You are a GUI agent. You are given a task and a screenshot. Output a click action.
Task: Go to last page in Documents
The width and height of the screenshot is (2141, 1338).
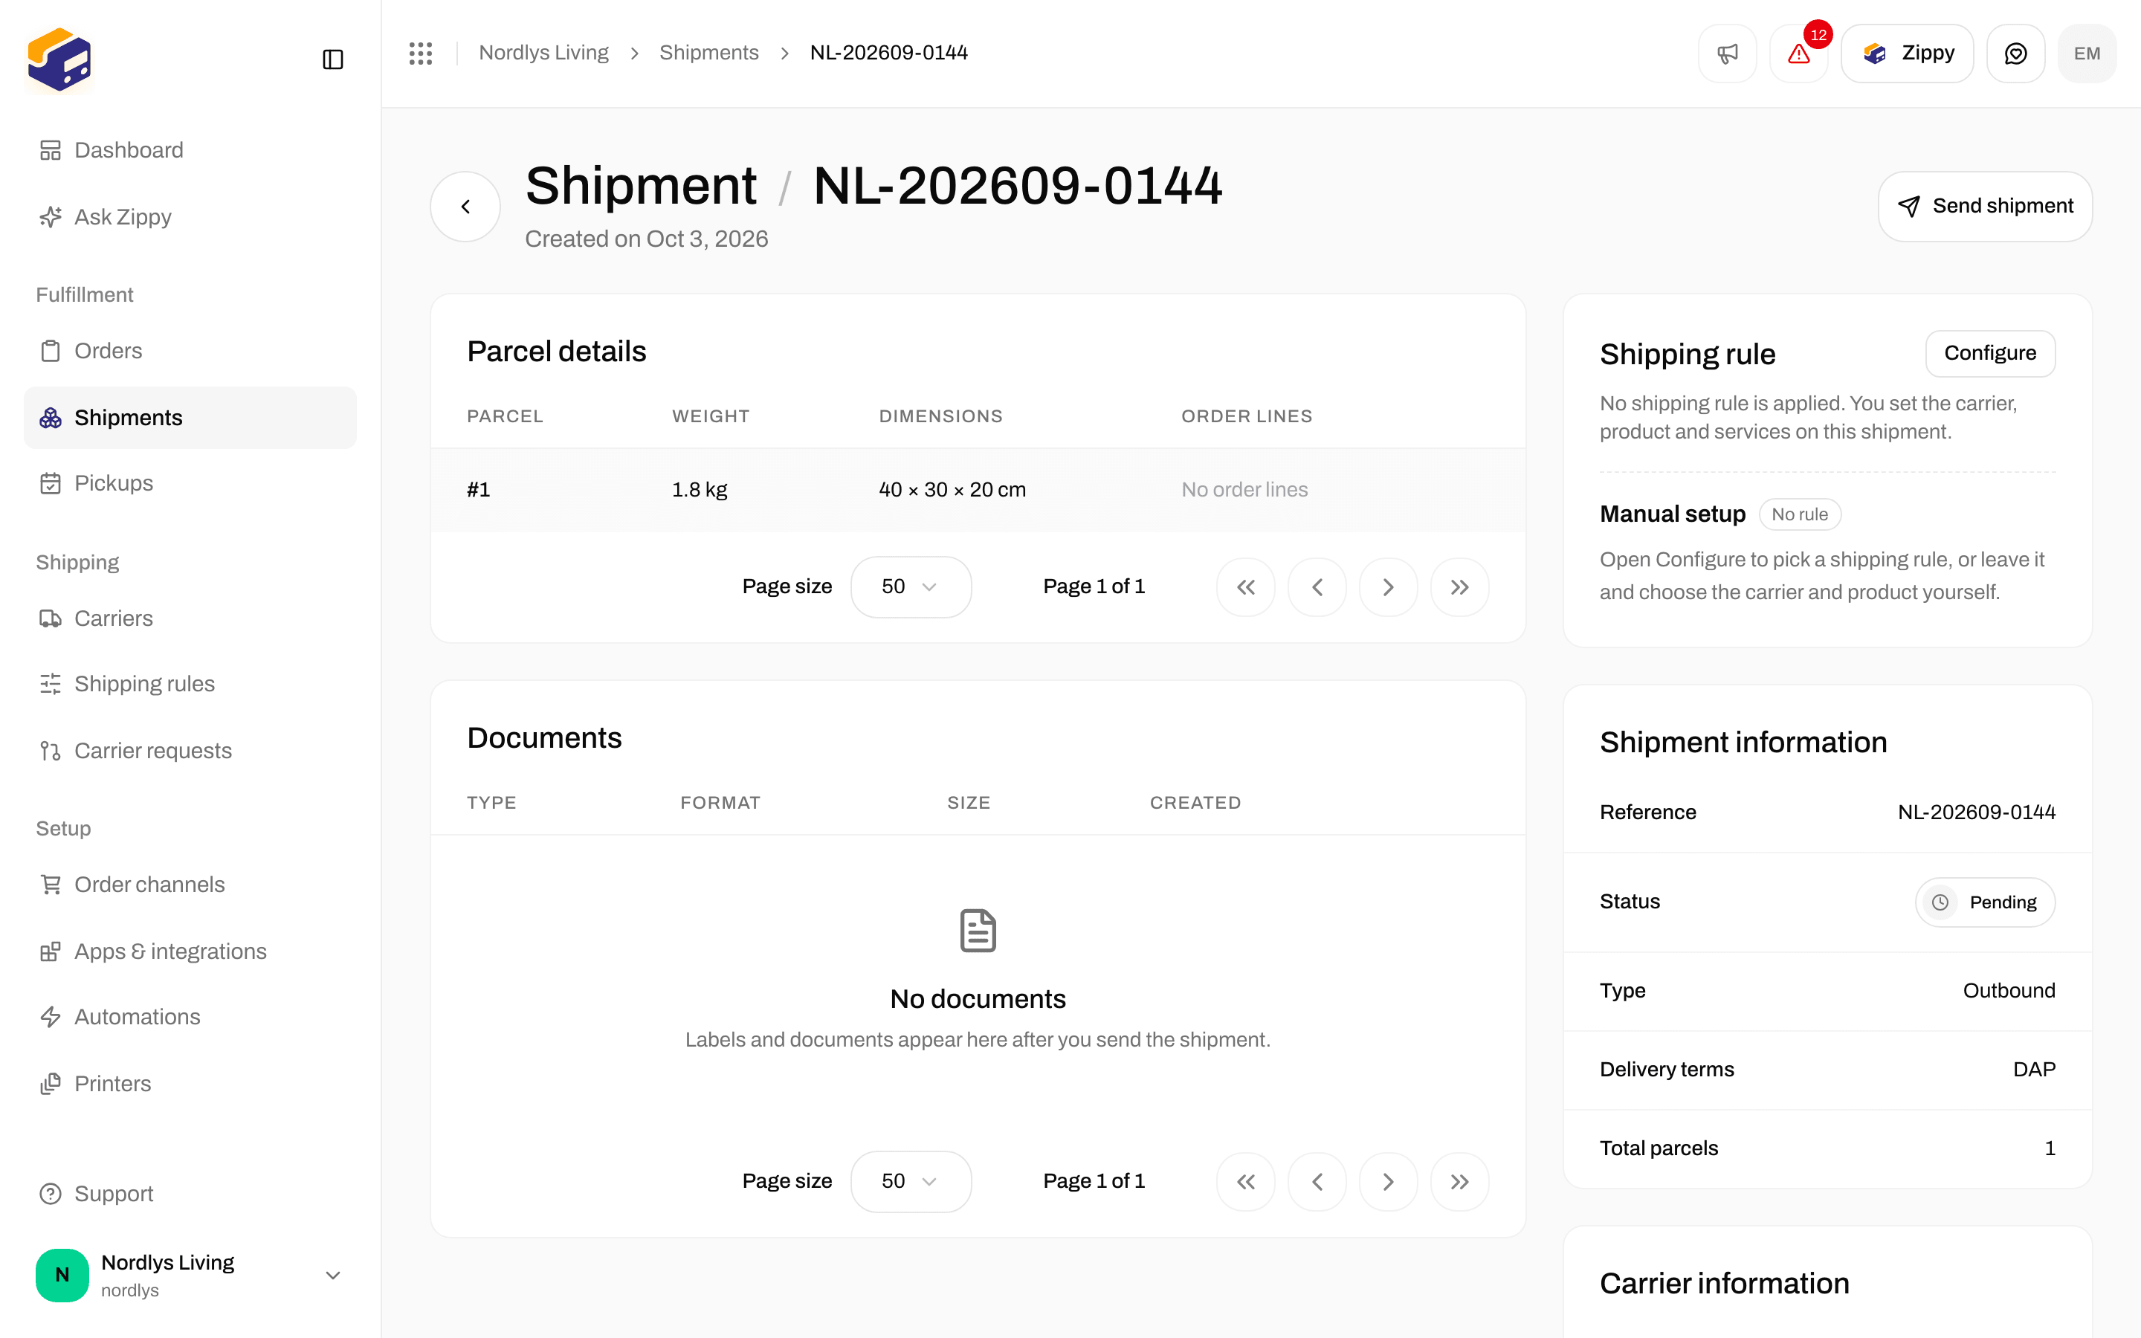click(x=1460, y=1181)
